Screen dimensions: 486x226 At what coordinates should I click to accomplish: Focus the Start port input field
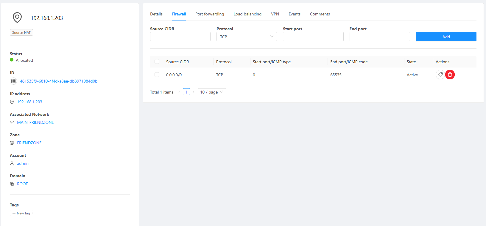coord(313,37)
